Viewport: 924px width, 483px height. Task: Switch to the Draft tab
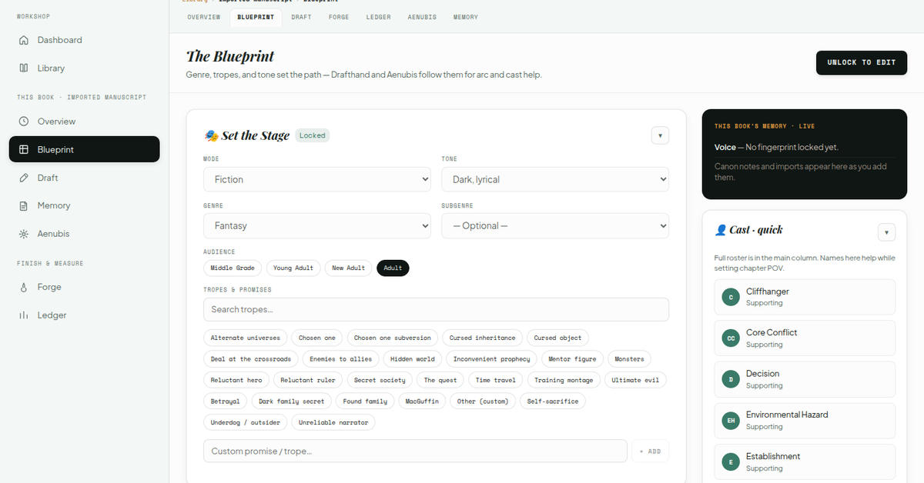coord(301,17)
